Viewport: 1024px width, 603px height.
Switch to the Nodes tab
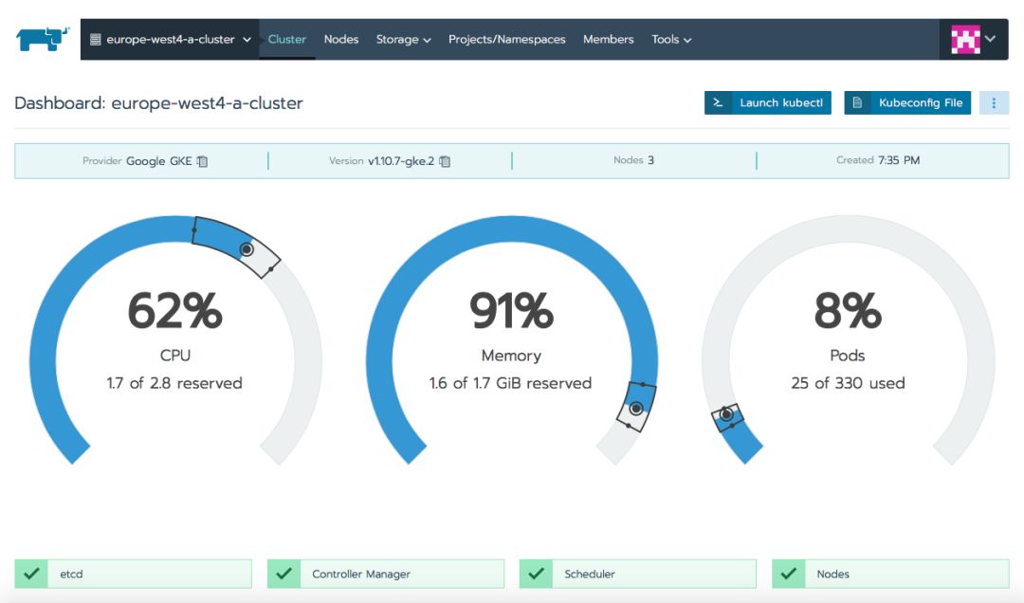pos(341,39)
